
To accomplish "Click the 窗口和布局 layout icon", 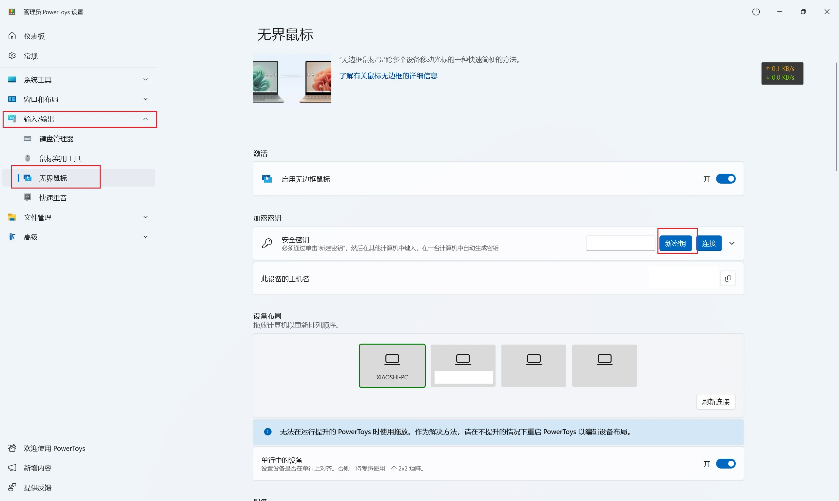I will point(12,99).
